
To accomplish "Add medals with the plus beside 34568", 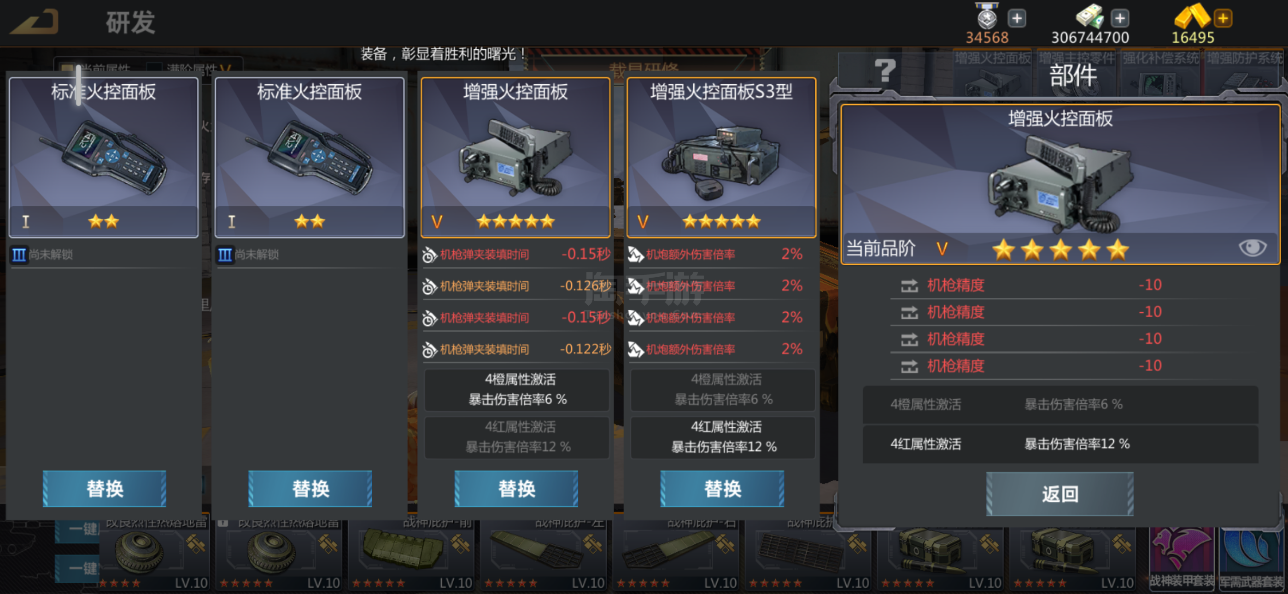I will coord(1017,18).
